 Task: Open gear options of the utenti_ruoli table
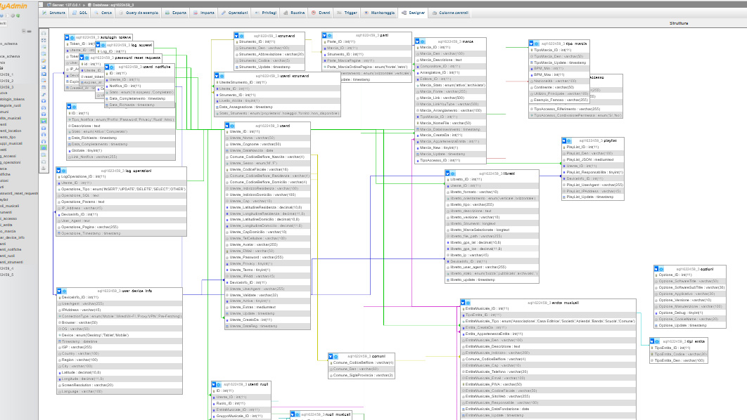click(x=219, y=384)
